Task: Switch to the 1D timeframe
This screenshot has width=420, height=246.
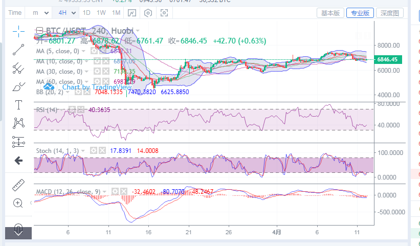Action: point(86,13)
